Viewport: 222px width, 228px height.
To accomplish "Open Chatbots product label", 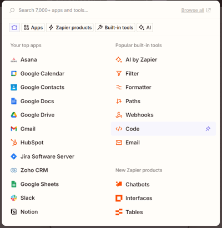I will coord(138,184).
